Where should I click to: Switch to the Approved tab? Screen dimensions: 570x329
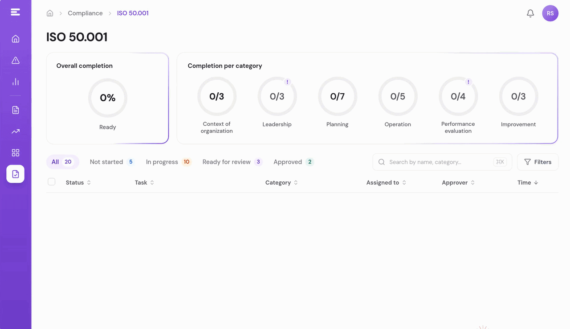pyautogui.click(x=293, y=162)
